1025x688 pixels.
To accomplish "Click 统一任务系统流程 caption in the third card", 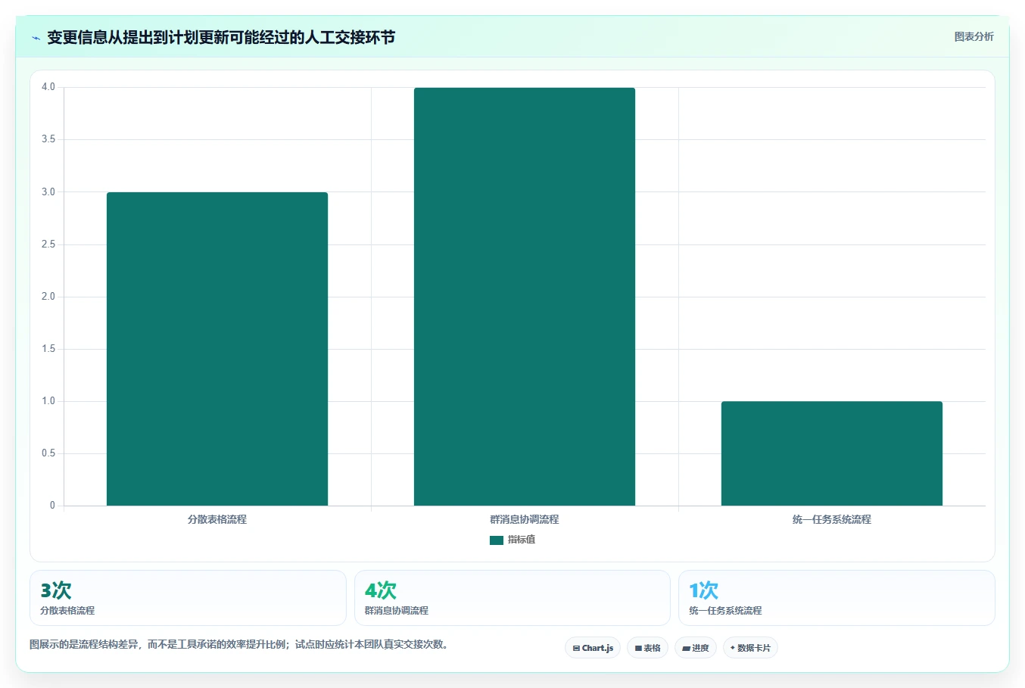I will point(725,611).
